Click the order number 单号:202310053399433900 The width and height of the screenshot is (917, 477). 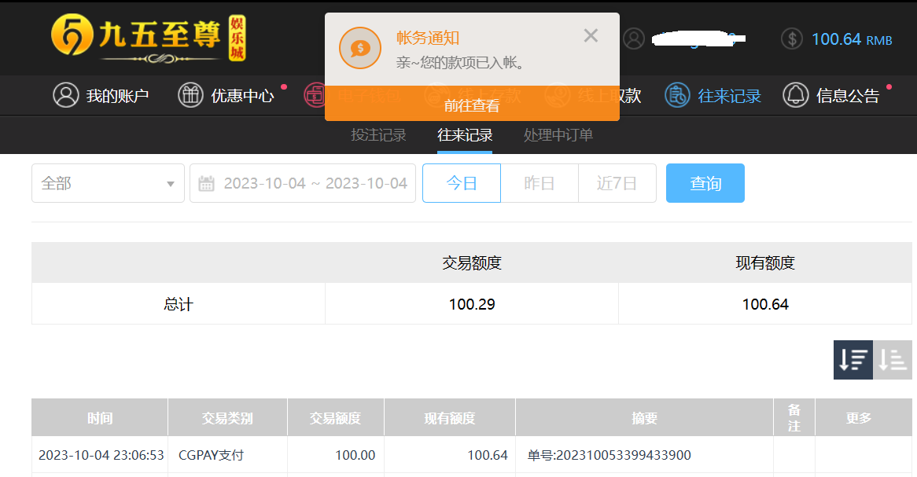tap(609, 455)
